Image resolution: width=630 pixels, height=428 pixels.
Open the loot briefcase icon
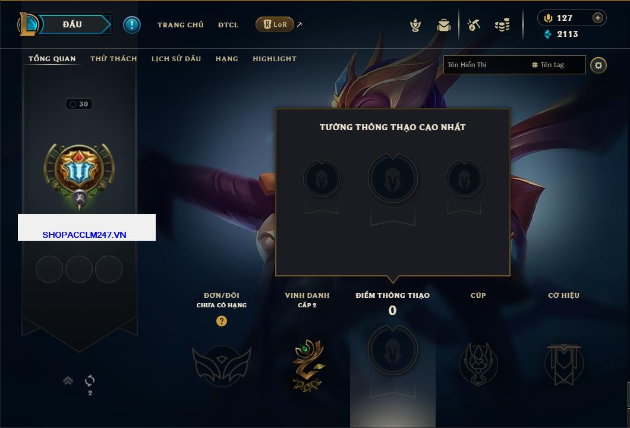(443, 26)
